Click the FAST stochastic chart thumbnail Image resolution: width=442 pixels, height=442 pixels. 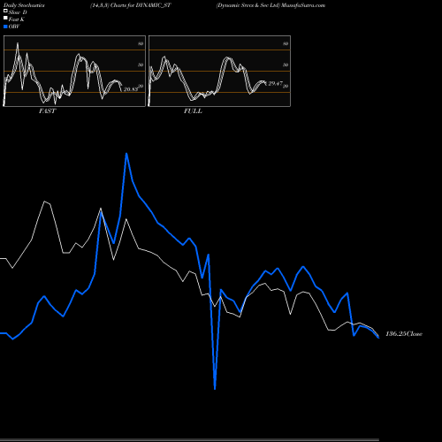pyautogui.click(x=74, y=71)
